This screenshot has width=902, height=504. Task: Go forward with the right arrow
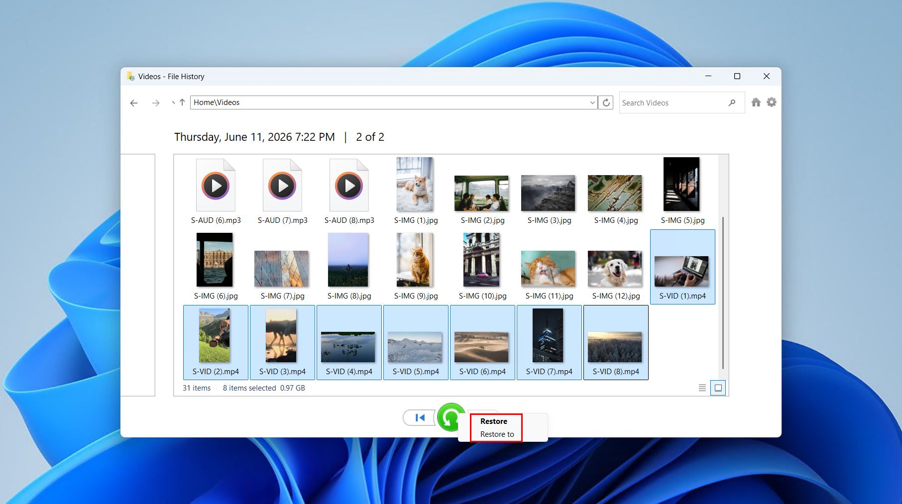[156, 103]
